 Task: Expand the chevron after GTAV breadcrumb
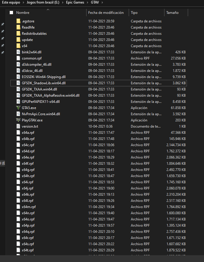tap(102, 3)
